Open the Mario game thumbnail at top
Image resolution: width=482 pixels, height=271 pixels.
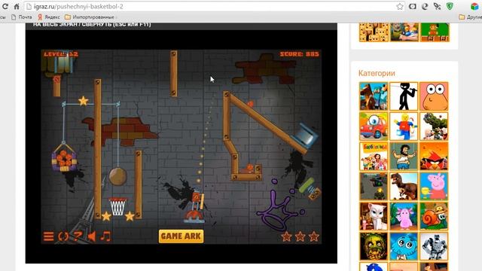click(x=435, y=32)
